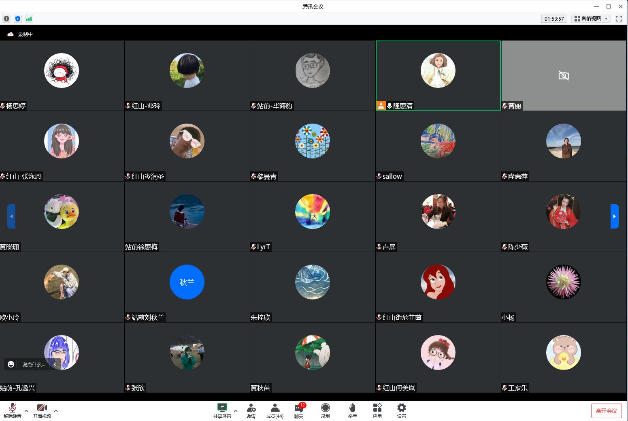Select 黄秋苗's umbrella avatar
The height and width of the screenshot is (421, 628).
313,353
